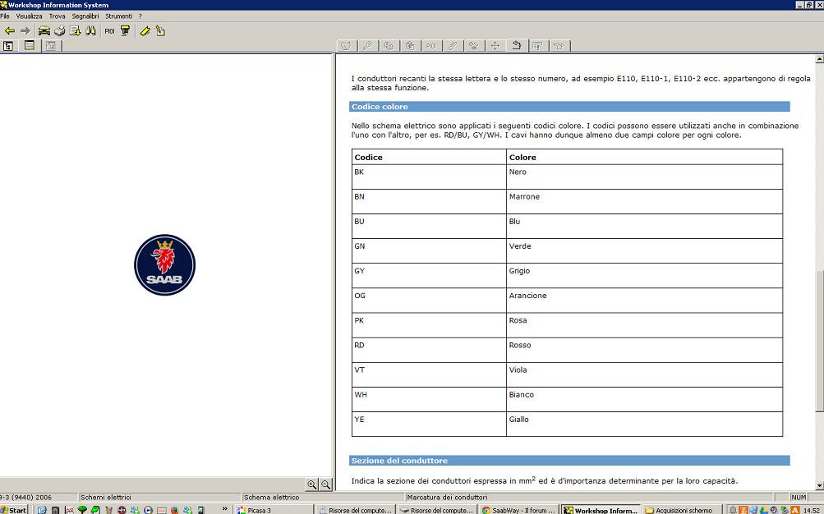This screenshot has width=824, height=514.
Task: Open the tab with connected parts icon
Action: point(473,46)
